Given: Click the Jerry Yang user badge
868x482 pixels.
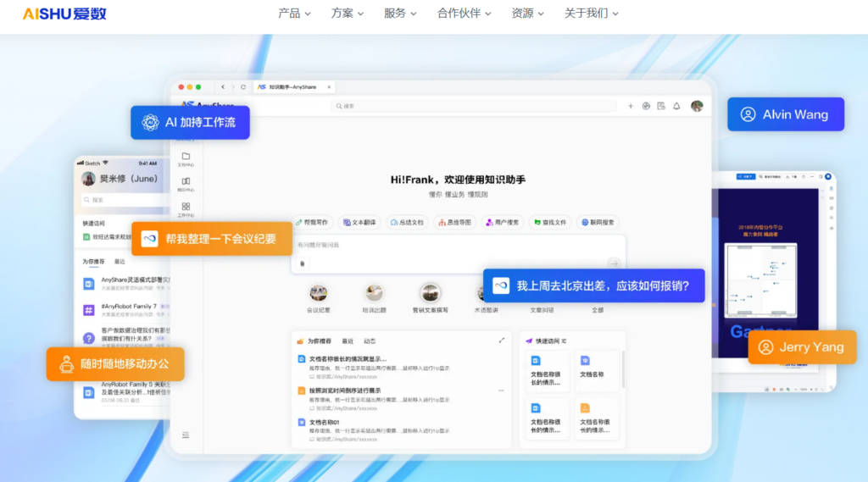Looking at the screenshot, I should 802,347.
